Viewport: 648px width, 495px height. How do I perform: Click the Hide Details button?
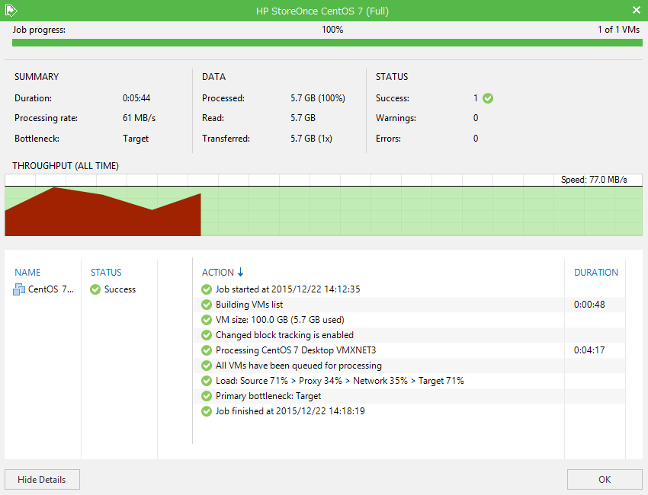pos(42,479)
